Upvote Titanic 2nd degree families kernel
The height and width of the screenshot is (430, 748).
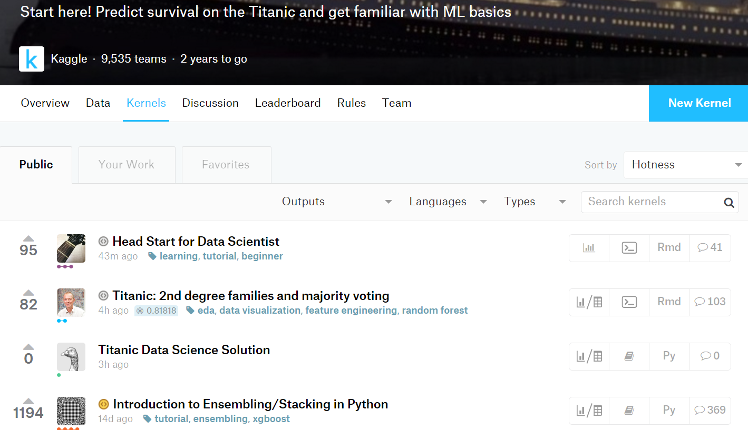[x=28, y=293]
